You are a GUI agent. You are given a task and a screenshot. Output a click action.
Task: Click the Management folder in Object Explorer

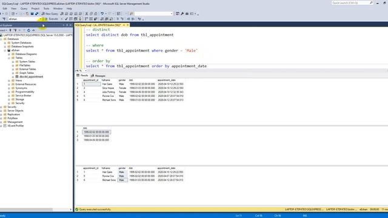[x=15, y=122]
